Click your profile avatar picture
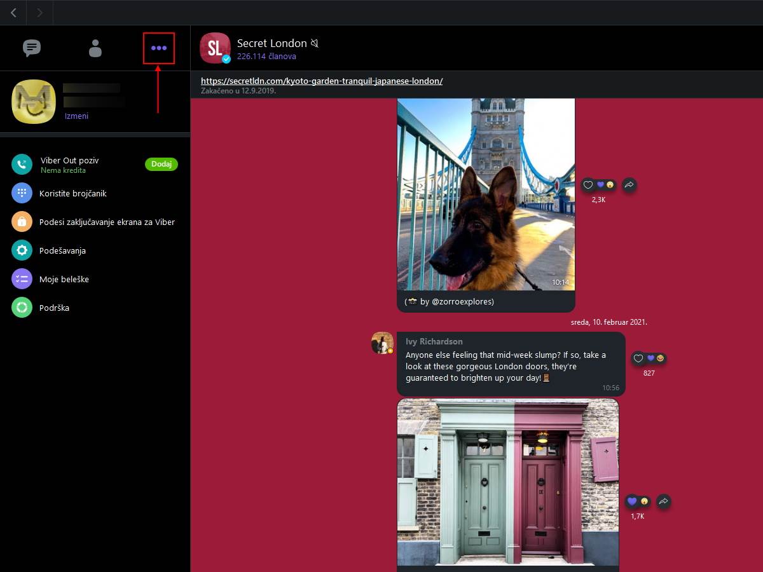This screenshot has width=763, height=572. [33, 101]
